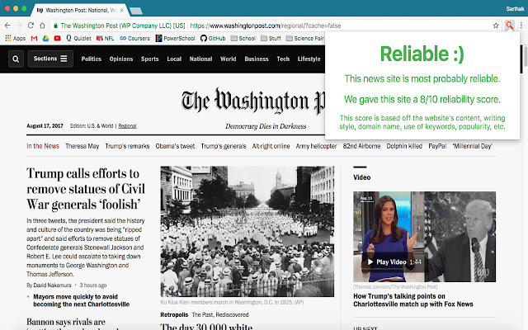
Task: Open How Trump's talking points story
Action: pyautogui.click(x=413, y=300)
